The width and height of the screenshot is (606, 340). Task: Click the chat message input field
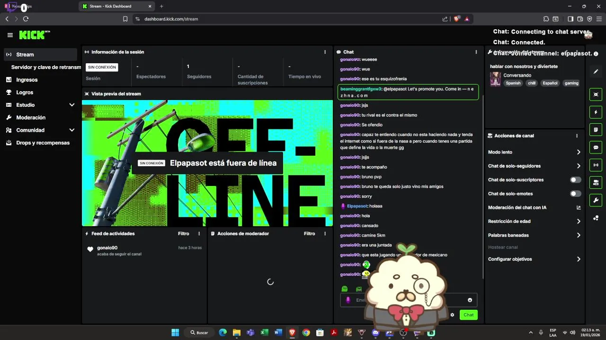click(409, 300)
